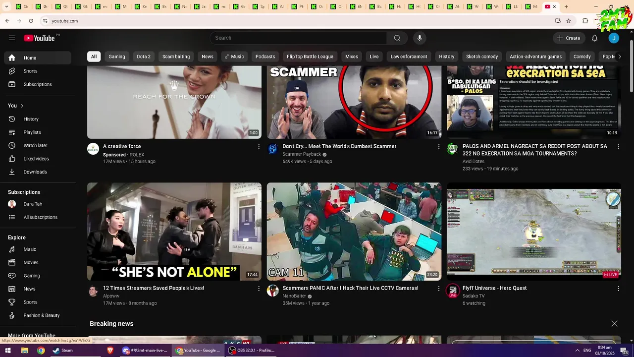Open the account avatar menu

pos(614,38)
